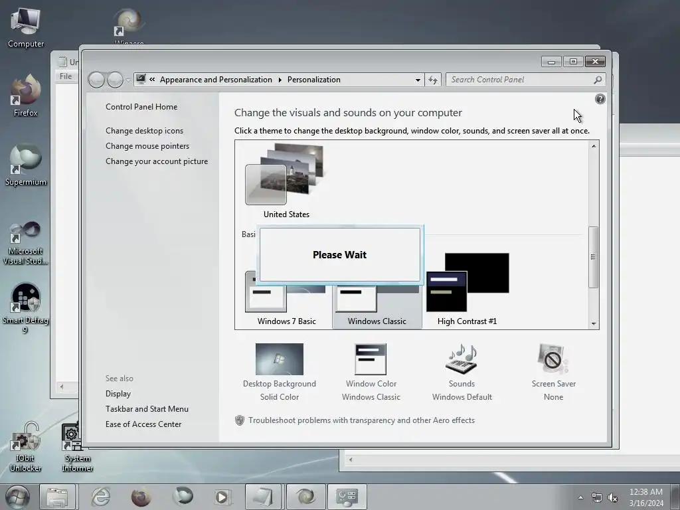
Task: Click the muted volume tray icon
Action: click(613, 497)
